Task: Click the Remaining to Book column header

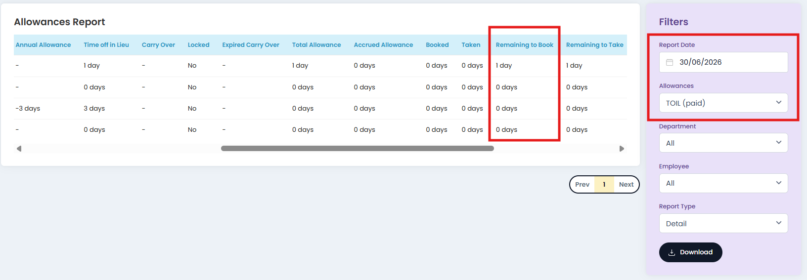Action: [525, 45]
